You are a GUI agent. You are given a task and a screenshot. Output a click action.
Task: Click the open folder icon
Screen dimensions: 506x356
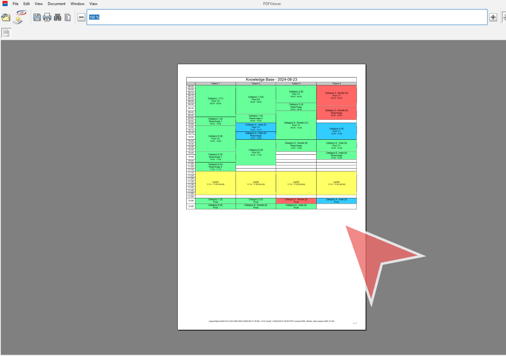click(6, 17)
